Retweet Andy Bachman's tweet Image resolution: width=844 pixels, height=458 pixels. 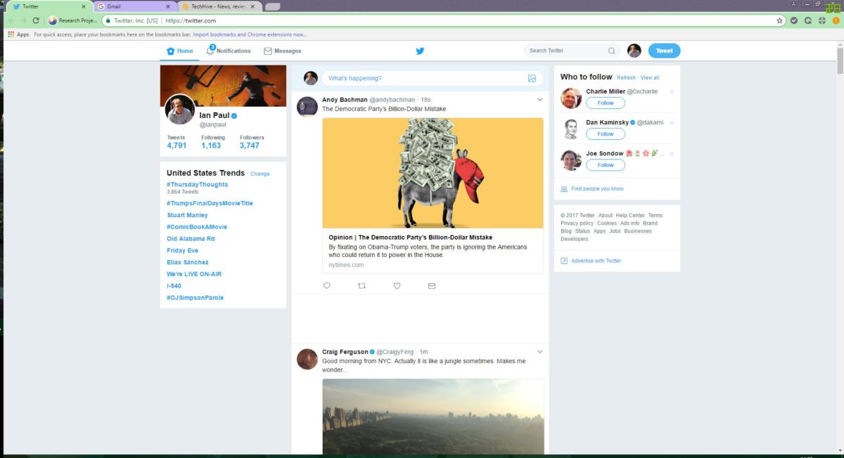(362, 286)
